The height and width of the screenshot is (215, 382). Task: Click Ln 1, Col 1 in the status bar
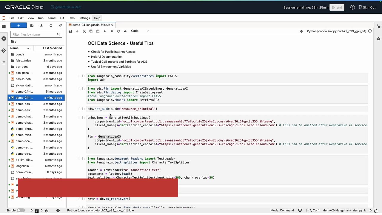312,211
